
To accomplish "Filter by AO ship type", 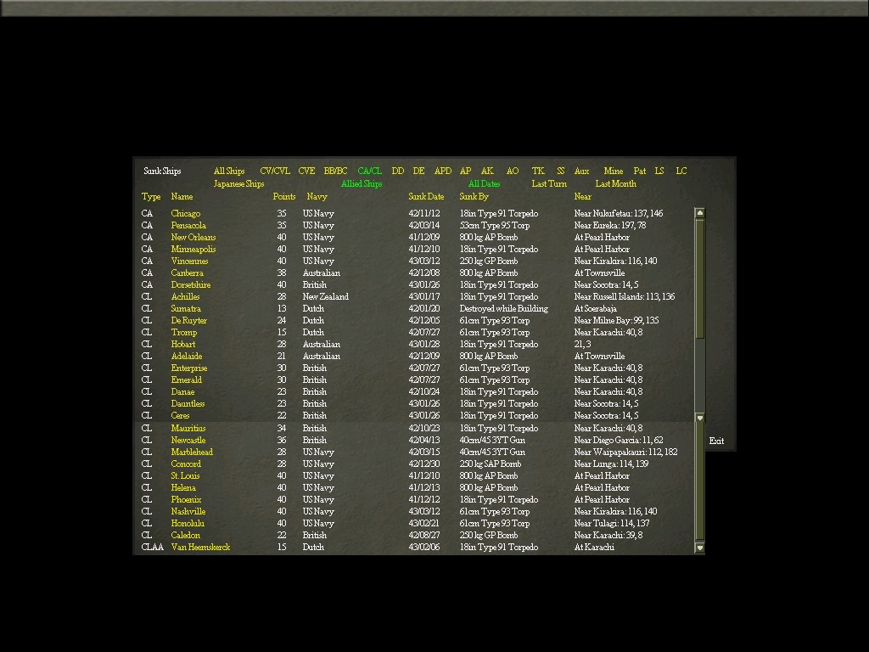I will click(x=513, y=171).
